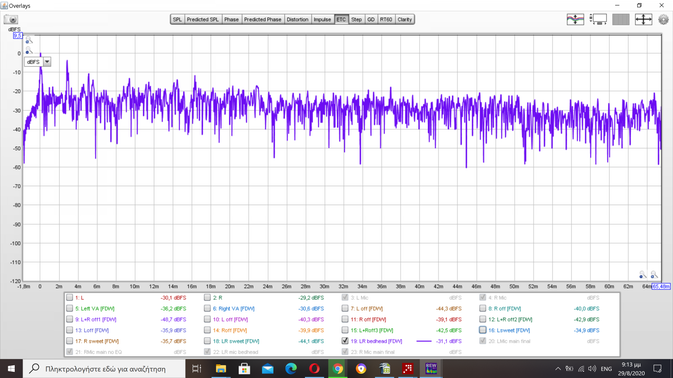Viewport: 673px width, 378px height.
Task: Open the GD tab
Action: tap(371, 20)
